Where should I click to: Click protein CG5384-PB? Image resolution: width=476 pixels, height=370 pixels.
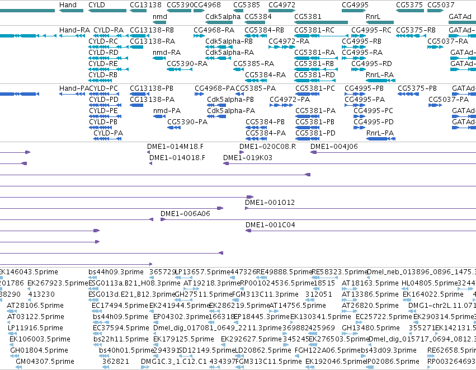(x=265, y=122)
